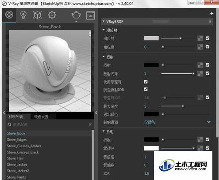Select Steve_Hair material
The height and width of the screenshot is (180, 219).
(x=15, y=158)
